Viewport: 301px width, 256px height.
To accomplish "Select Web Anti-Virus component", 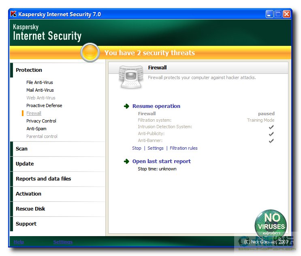I will 41,98.
